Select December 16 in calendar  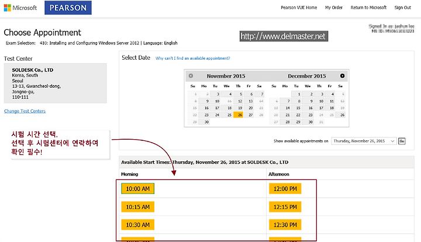[308, 108]
